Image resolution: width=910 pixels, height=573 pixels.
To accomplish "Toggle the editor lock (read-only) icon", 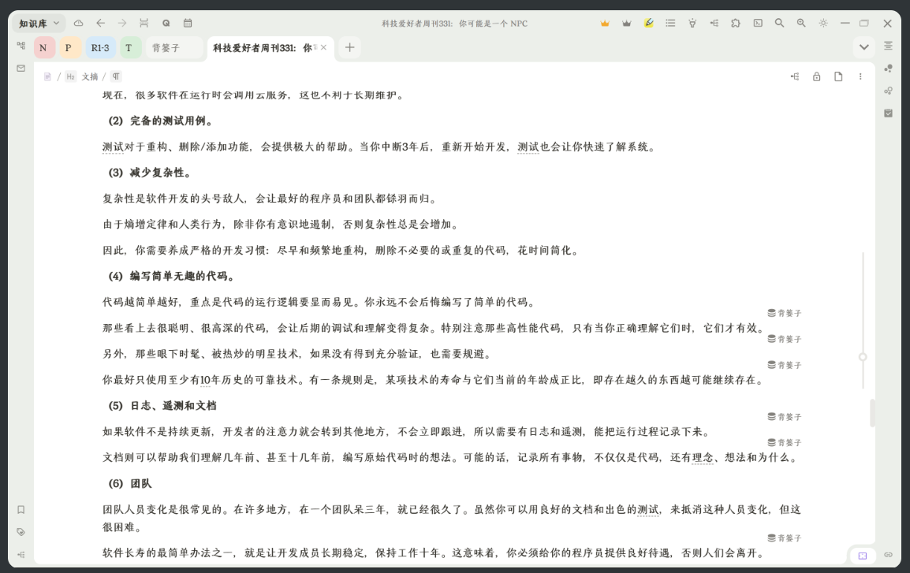I will point(817,76).
